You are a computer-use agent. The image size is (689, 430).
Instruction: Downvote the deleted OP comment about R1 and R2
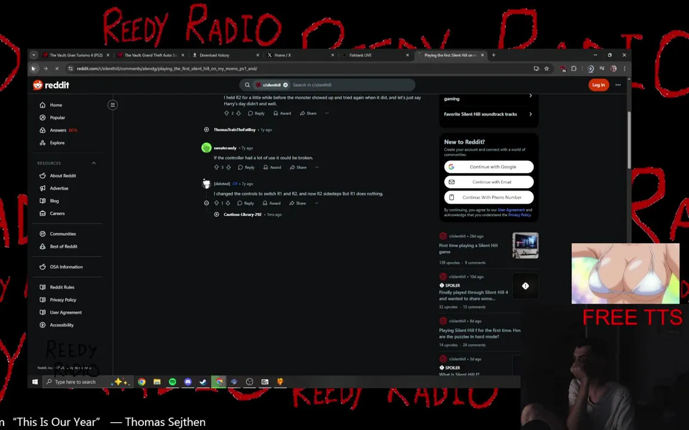[227, 203]
